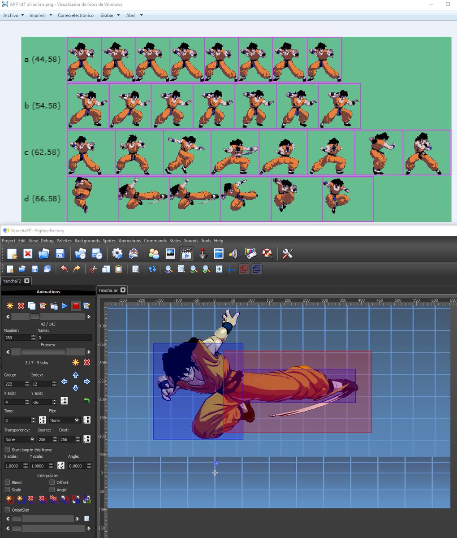Image resolution: width=457 pixels, height=538 pixels.
Task: Click the OnionSkin first slider handle
Action: click(x=17, y=519)
